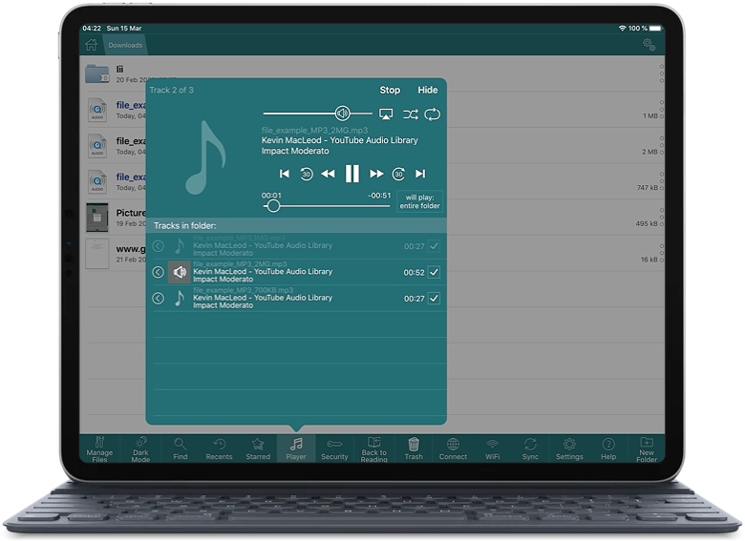Toggle repeat mode
This screenshot has height=541, width=745.
point(433,114)
